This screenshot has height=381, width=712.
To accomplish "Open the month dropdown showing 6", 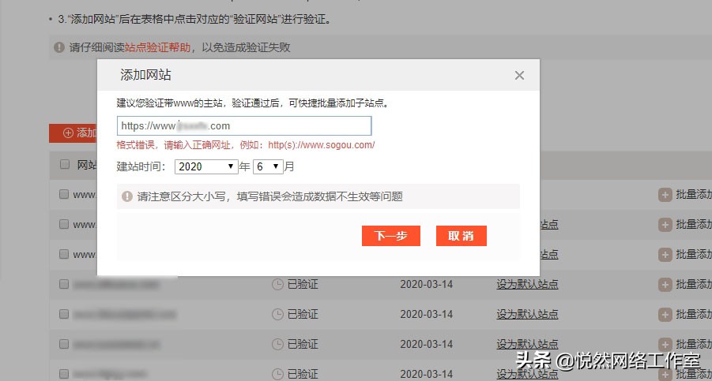I will 268,166.
